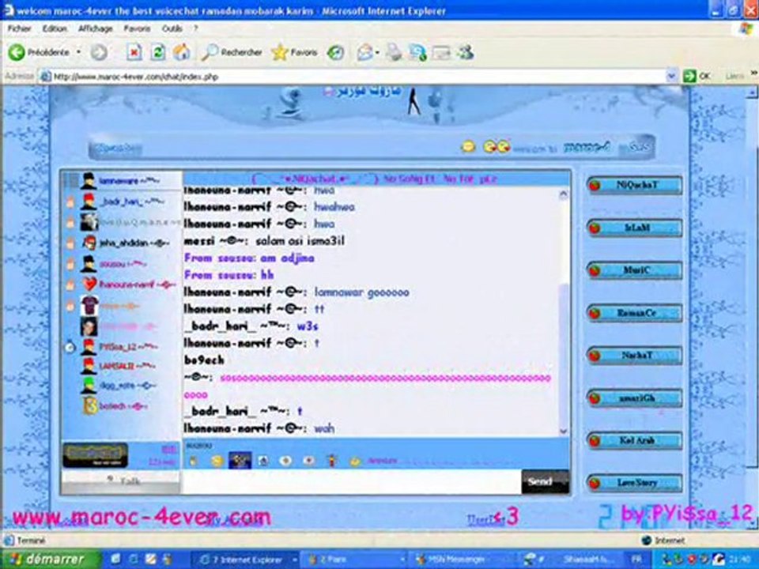Open dropdown arrow next to Précédente
759x569 pixels.
[x=78, y=52]
